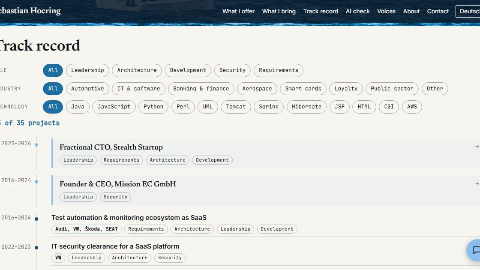
Task: Open AI check from the navigation
Action: pyautogui.click(x=357, y=11)
